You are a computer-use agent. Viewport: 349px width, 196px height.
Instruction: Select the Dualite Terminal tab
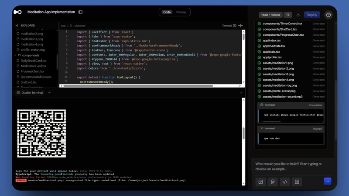tap(30, 93)
